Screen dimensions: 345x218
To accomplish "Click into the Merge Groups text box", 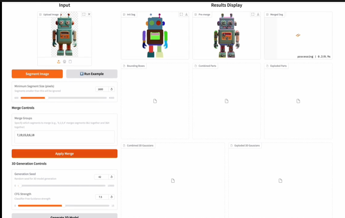I will pyautogui.click(x=65, y=137).
